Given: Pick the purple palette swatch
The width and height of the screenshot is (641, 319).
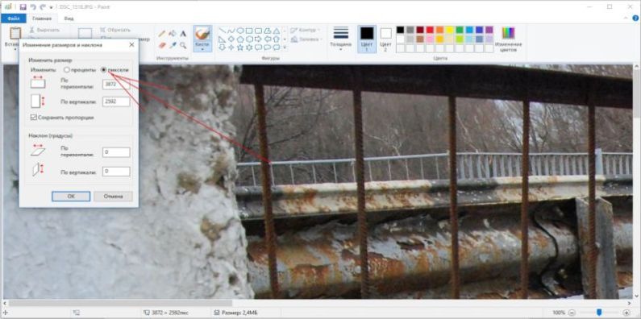Looking at the screenshot, I should click(x=489, y=30).
